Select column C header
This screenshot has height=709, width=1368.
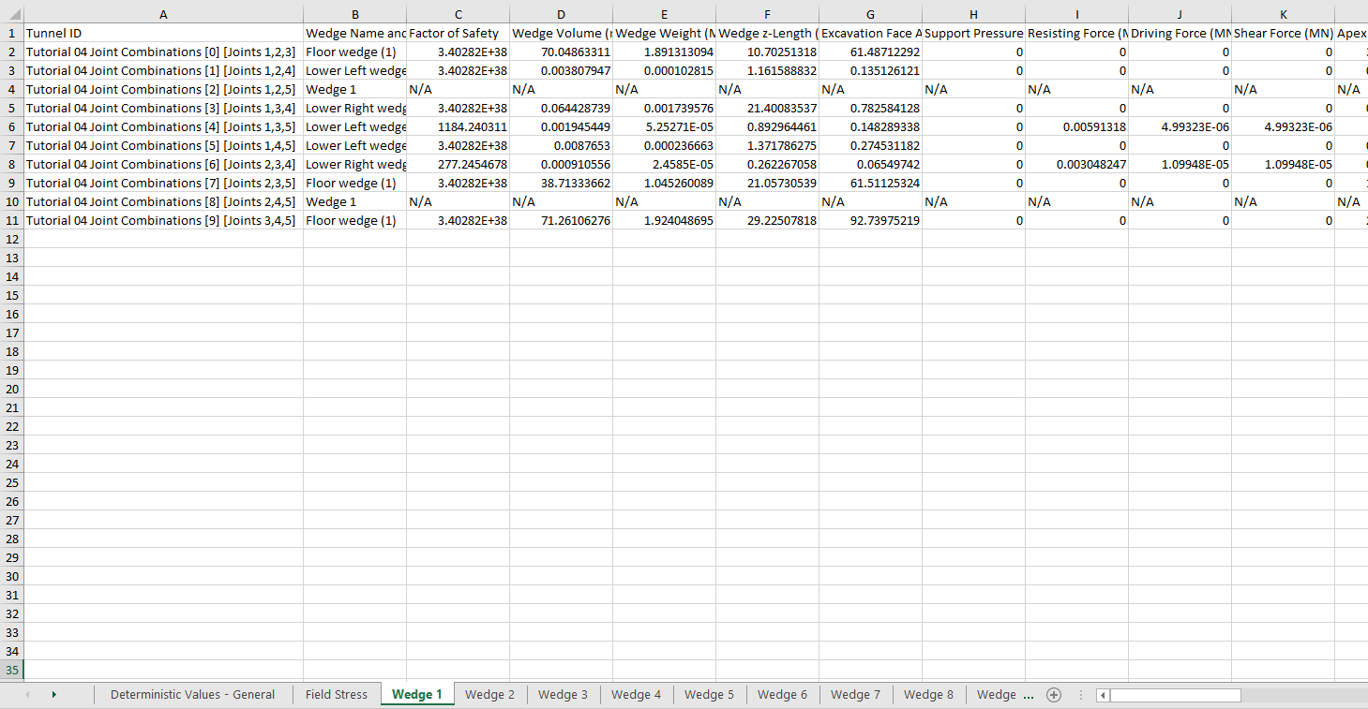[458, 14]
